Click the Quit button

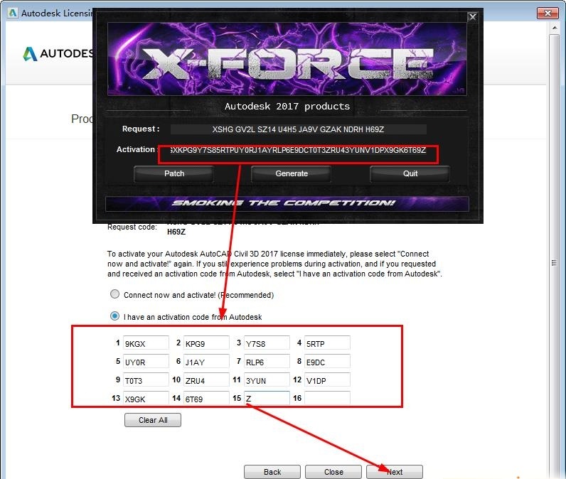410,173
